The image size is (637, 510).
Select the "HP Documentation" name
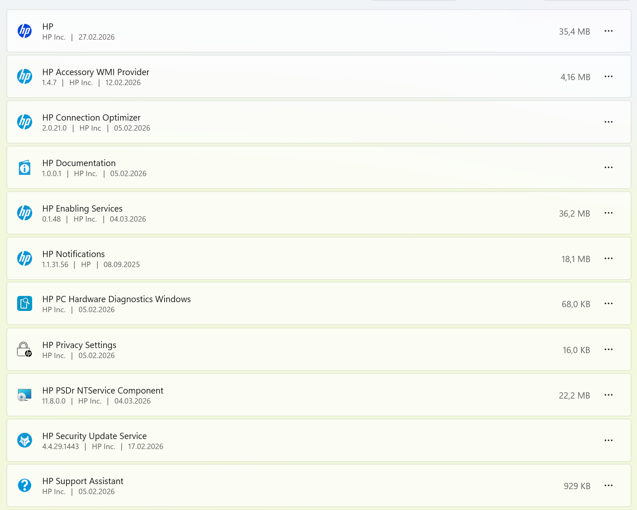click(x=79, y=163)
